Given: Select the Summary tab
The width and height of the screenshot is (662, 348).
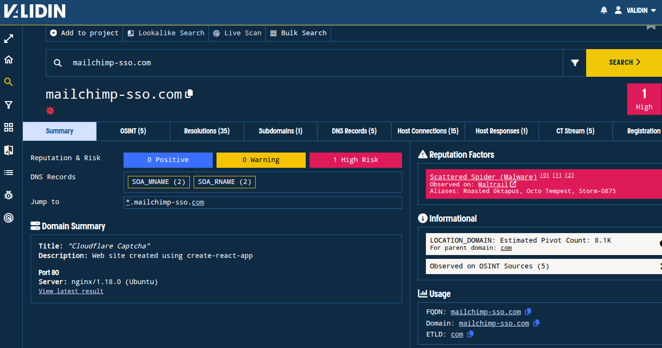Looking at the screenshot, I should (60, 131).
